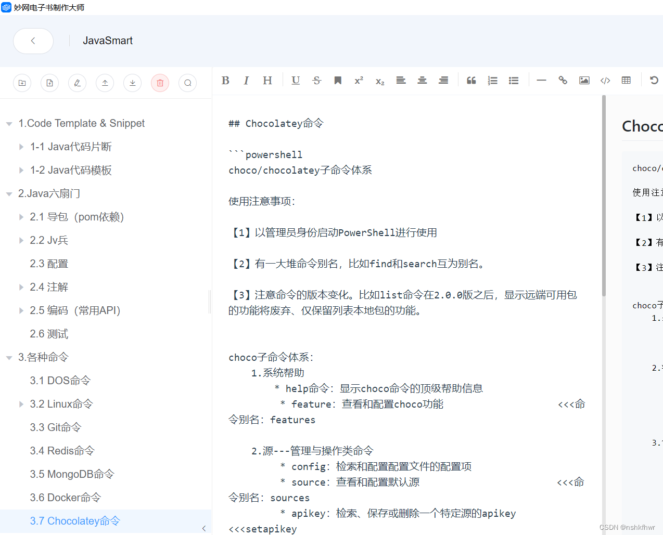Open the 3.5 MongoDB命令 chapter

coord(72,474)
